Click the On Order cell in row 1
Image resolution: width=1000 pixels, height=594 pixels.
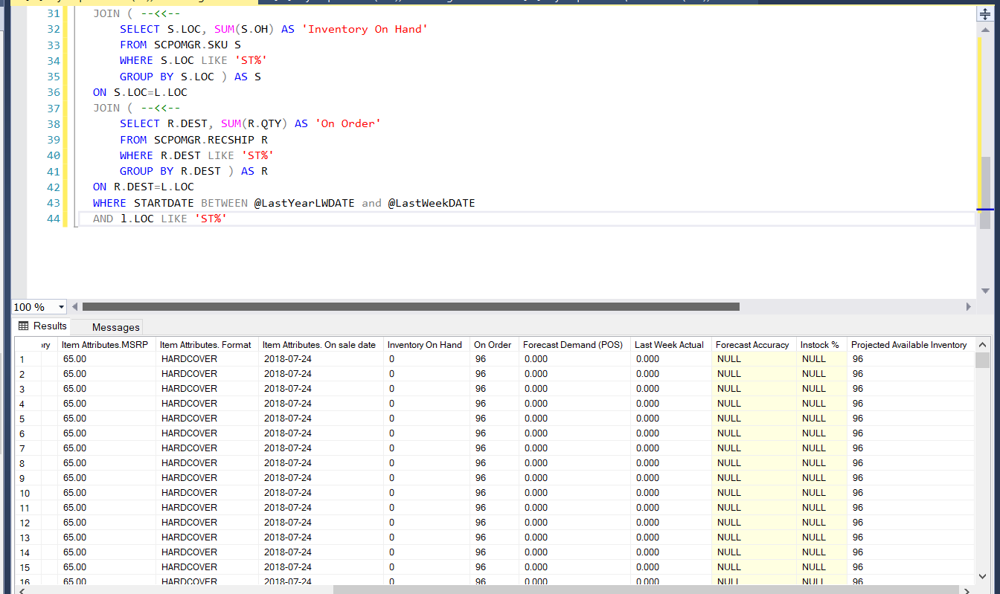pos(493,359)
